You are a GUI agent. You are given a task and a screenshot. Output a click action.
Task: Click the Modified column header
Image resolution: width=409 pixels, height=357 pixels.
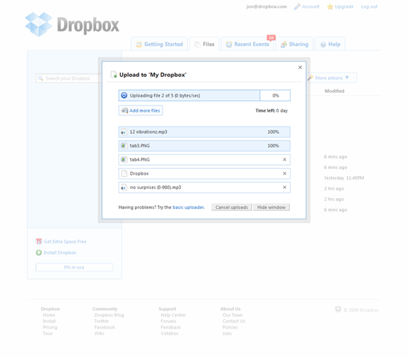(x=335, y=91)
